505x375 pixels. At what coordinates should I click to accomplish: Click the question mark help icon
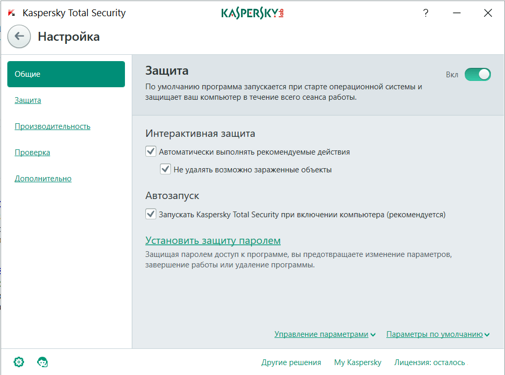(426, 14)
